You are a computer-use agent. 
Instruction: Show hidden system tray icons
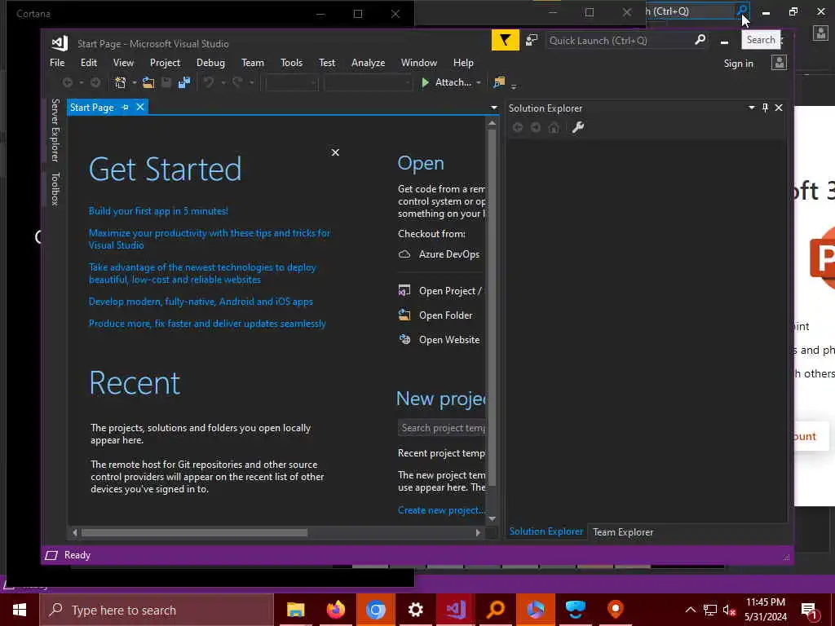[691, 610]
